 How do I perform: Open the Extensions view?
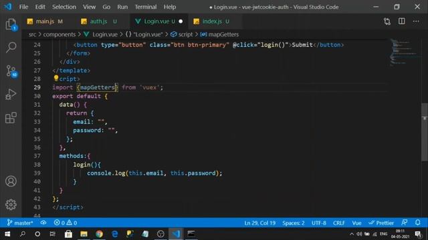[11, 118]
